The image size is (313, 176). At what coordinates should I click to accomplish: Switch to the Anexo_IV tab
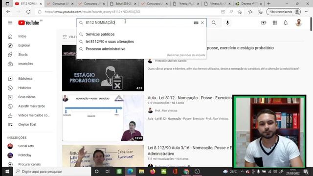[x=186, y=3]
